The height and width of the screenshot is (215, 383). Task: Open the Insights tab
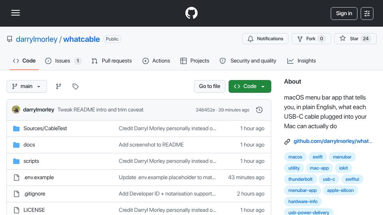coord(302,61)
